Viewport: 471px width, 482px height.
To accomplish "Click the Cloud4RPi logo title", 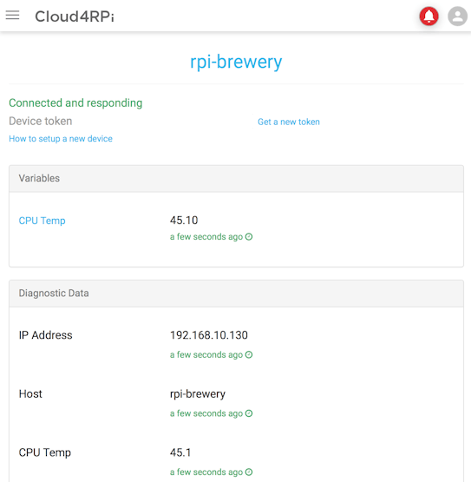I will point(75,17).
